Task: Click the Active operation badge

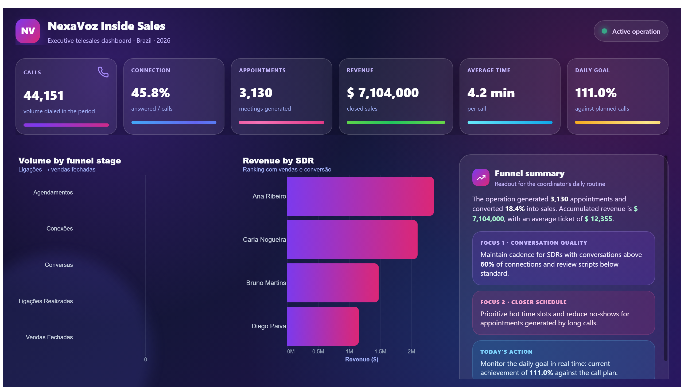Action: click(631, 31)
